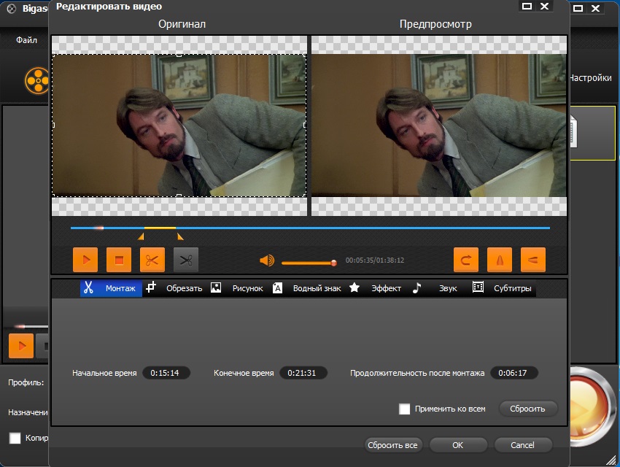Stop playback with the square Stop button

(x=119, y=260)
